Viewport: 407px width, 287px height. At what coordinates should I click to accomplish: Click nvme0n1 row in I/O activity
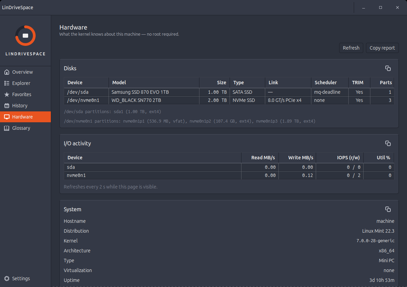coord(229,175)
